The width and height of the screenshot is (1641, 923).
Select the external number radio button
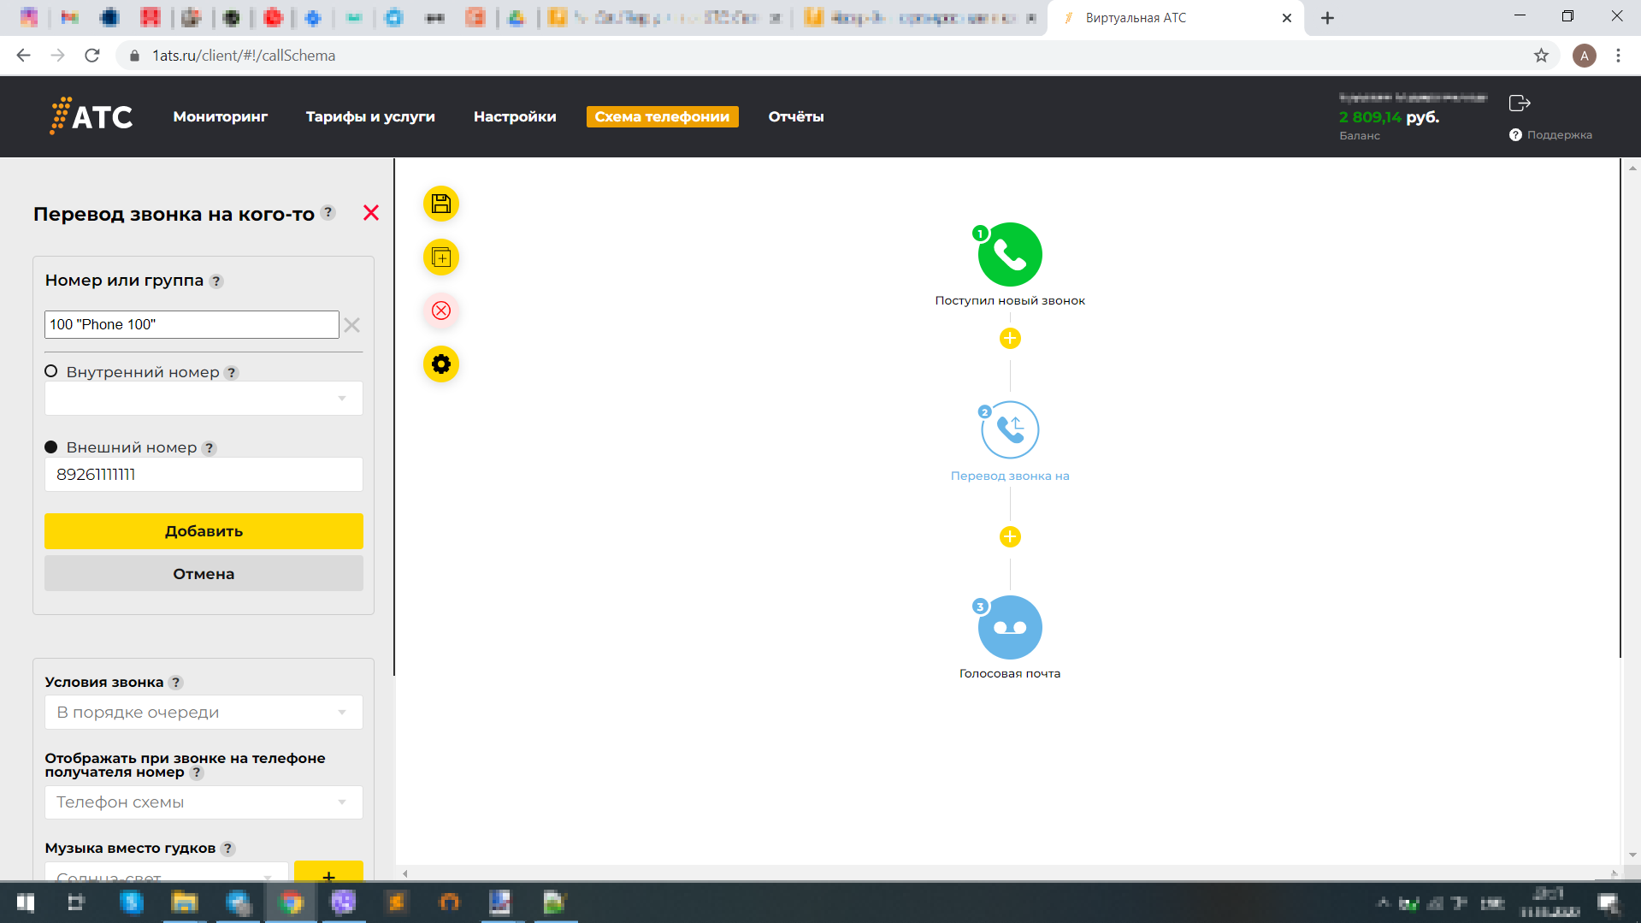(51, 447)
